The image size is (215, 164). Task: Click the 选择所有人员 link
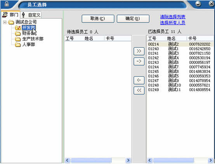pos(173,22)
